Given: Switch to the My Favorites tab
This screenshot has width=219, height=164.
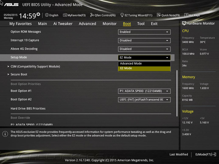Looking at the screenshot, I should pyautogui.click(x=21, y=24).
